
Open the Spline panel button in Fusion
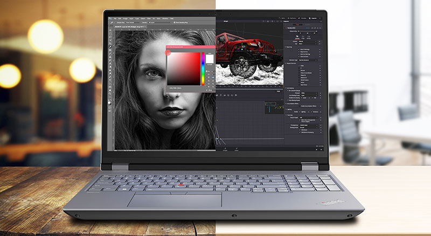coord(282,18)
